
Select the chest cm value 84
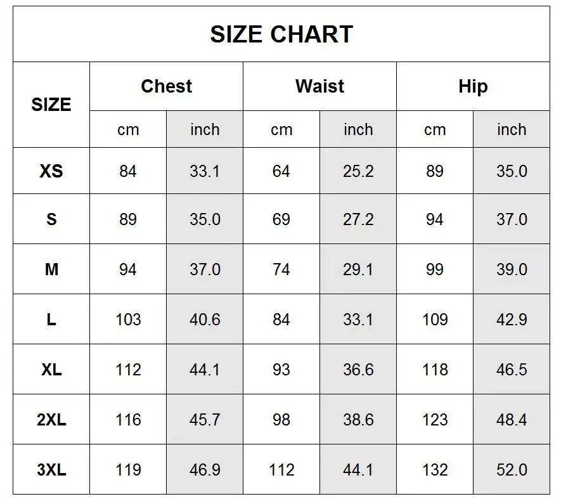(x=128, y=171)
